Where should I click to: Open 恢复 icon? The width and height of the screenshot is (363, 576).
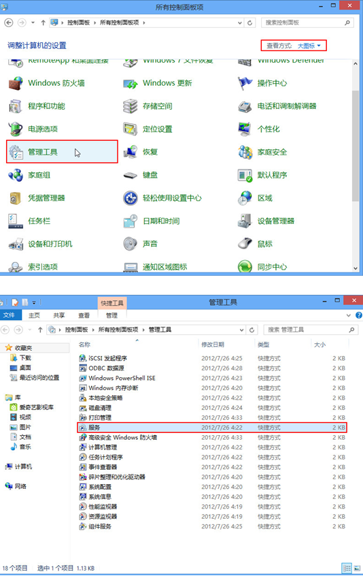[x=130, y=152]
